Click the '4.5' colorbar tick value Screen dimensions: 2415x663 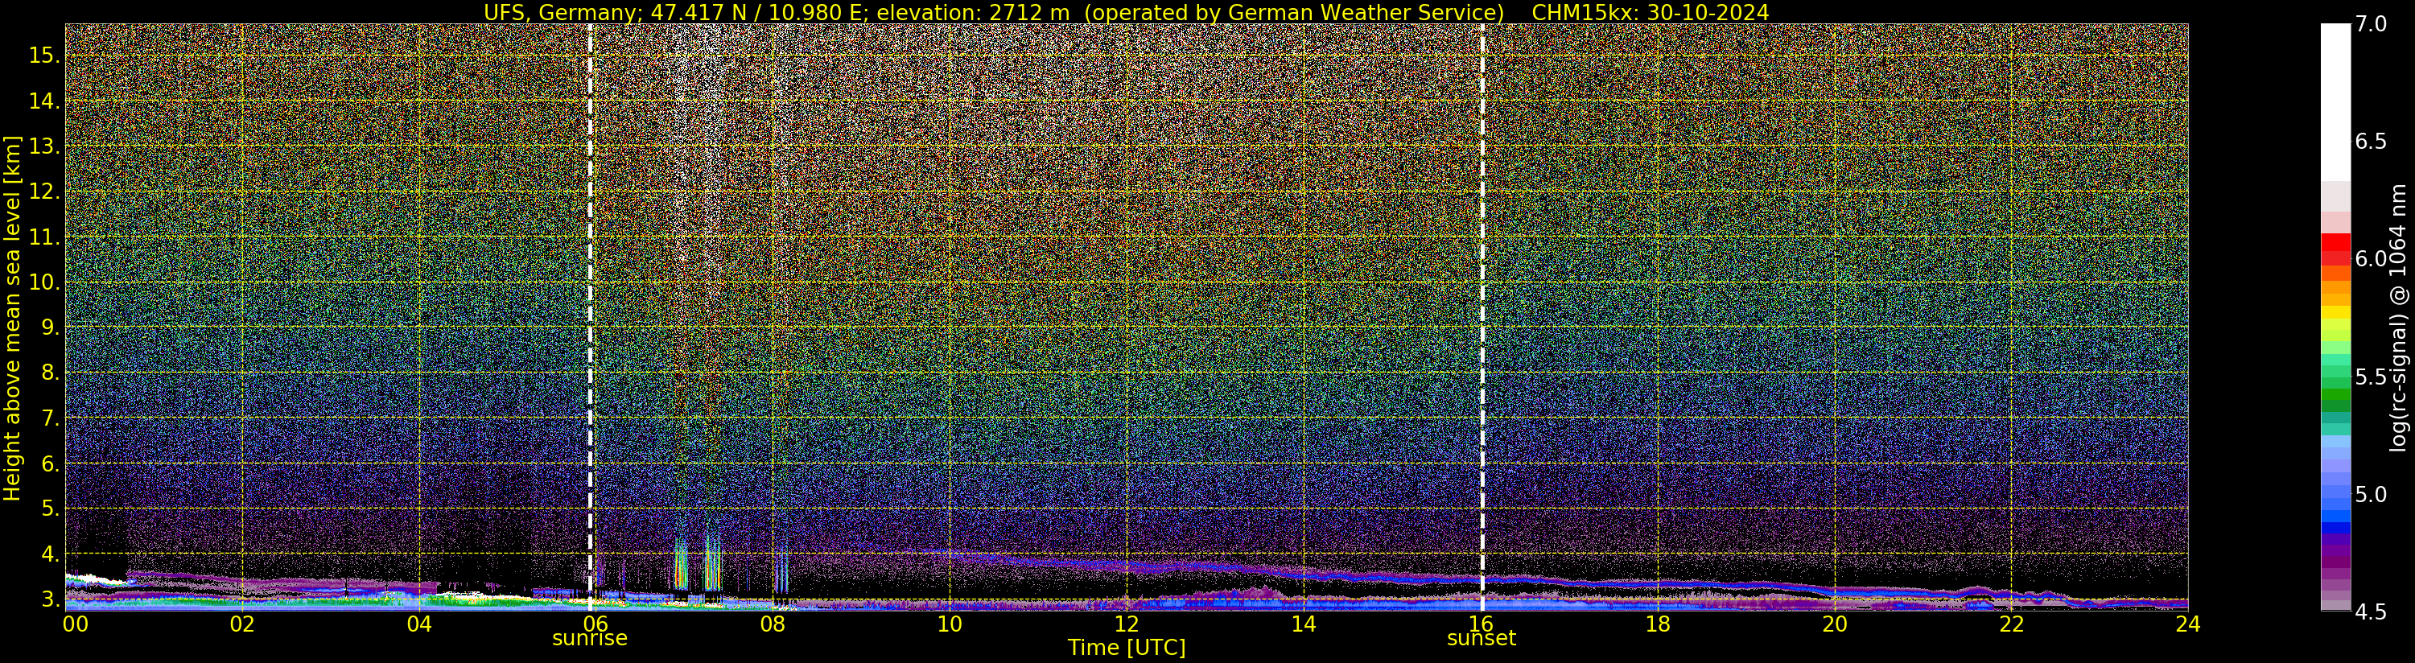click(x=2371, y=612)
